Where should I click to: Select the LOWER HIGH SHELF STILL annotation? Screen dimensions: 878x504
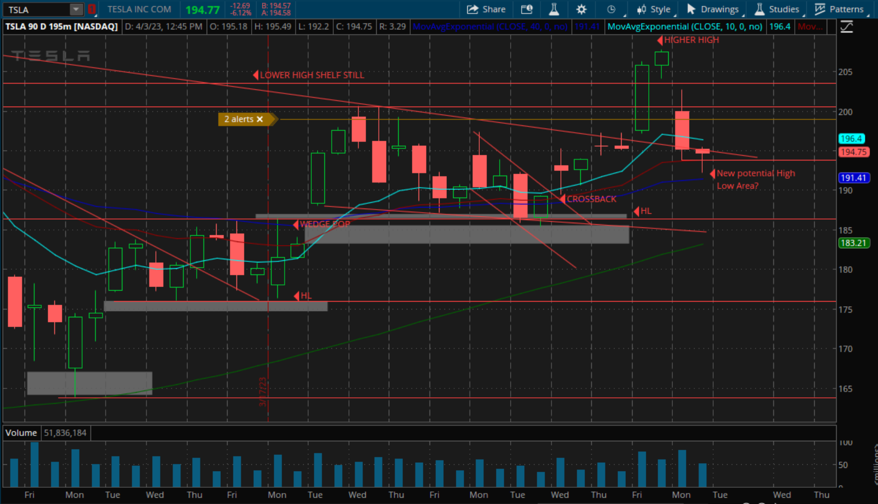tap(312, 75)
